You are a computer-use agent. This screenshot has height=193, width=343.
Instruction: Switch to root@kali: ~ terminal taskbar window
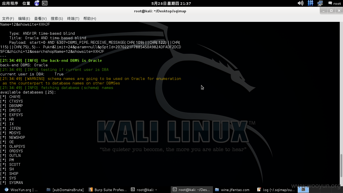150,190
